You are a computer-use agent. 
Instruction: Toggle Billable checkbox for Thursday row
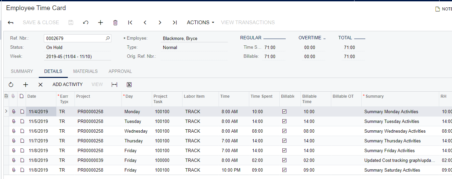284,141
